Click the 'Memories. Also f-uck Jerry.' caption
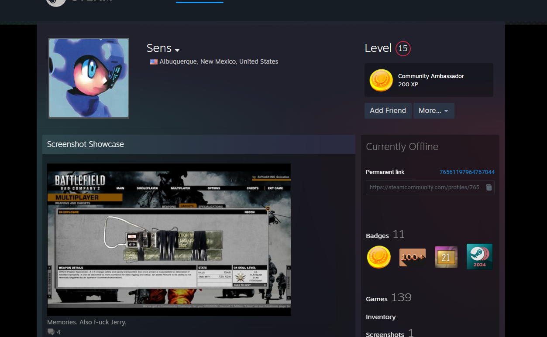 pyautogui.click(x=87, y=322)
